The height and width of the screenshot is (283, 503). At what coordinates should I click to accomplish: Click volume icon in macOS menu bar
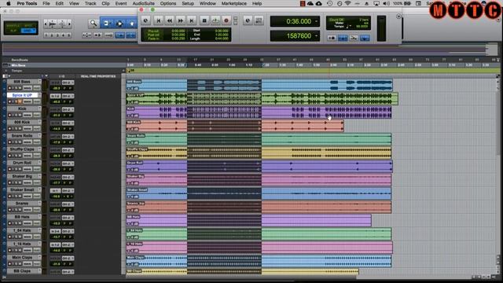pyautogui.click(x=387, y=3)
